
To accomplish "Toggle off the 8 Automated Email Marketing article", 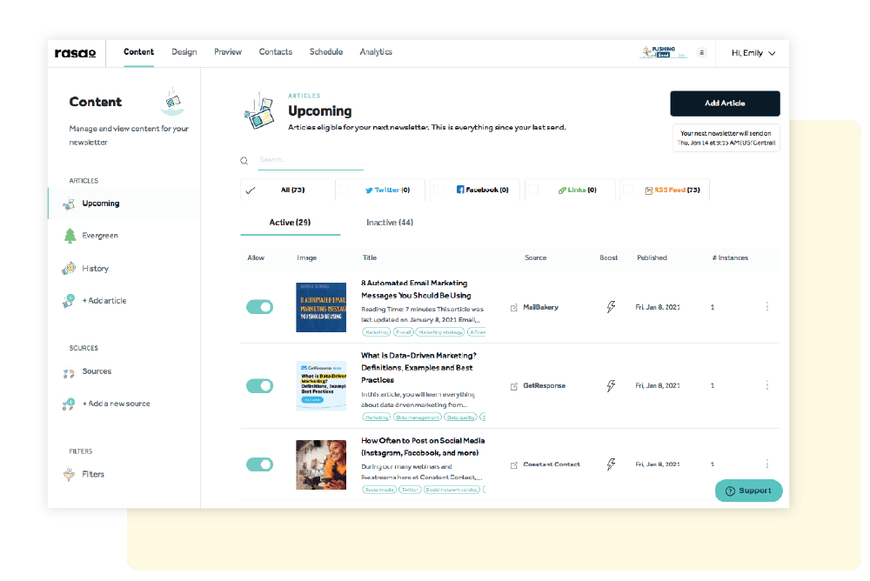I will [x=259, y=307].
